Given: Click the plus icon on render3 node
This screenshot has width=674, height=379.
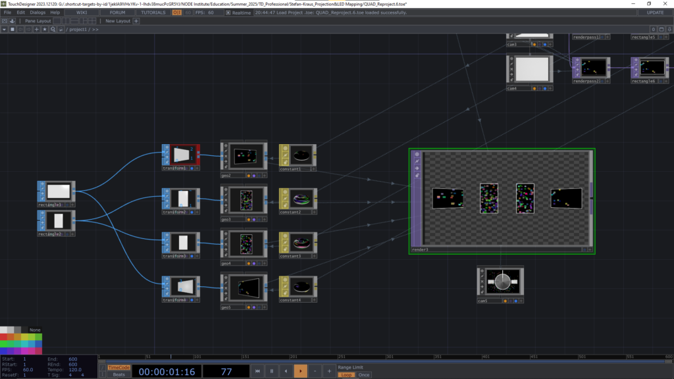Looking at the screenshot, I should coord(590,249).
